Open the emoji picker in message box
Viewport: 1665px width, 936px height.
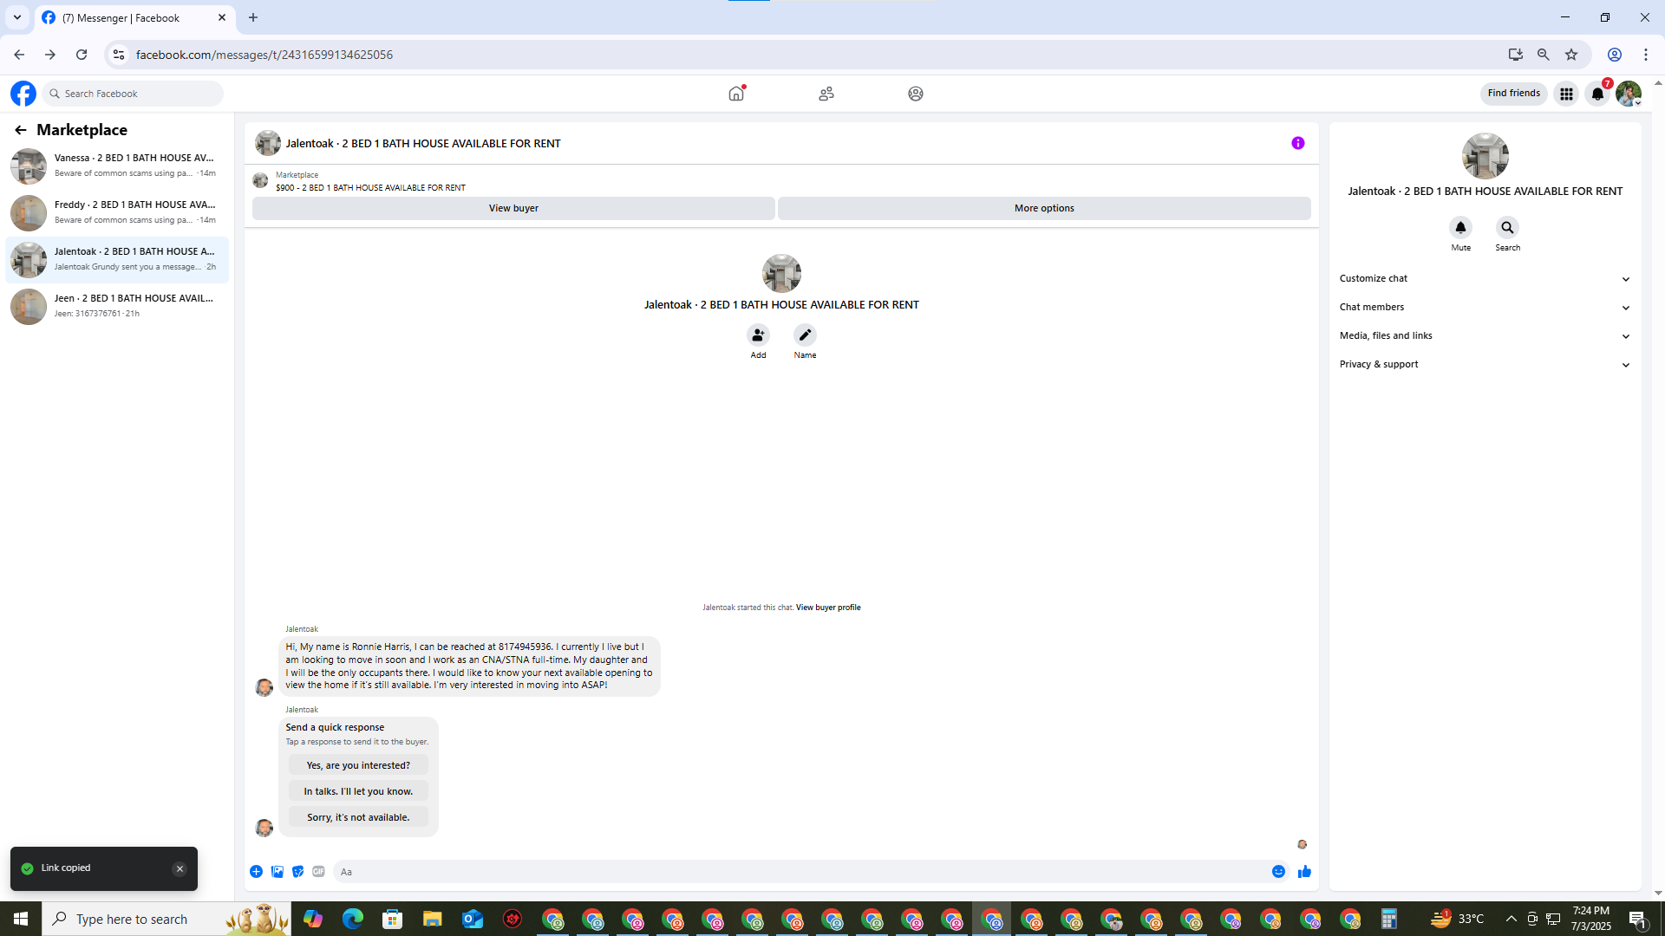tap(1278, 872)
